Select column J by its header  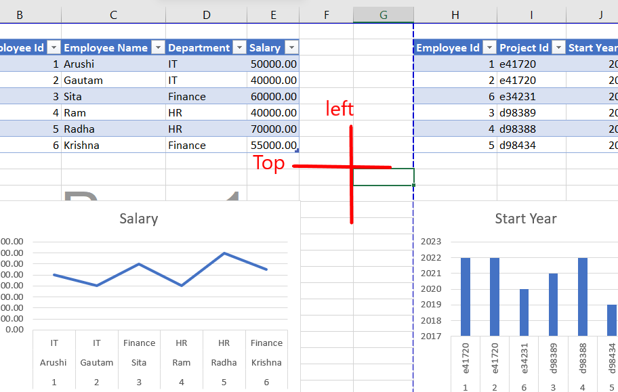600,14
